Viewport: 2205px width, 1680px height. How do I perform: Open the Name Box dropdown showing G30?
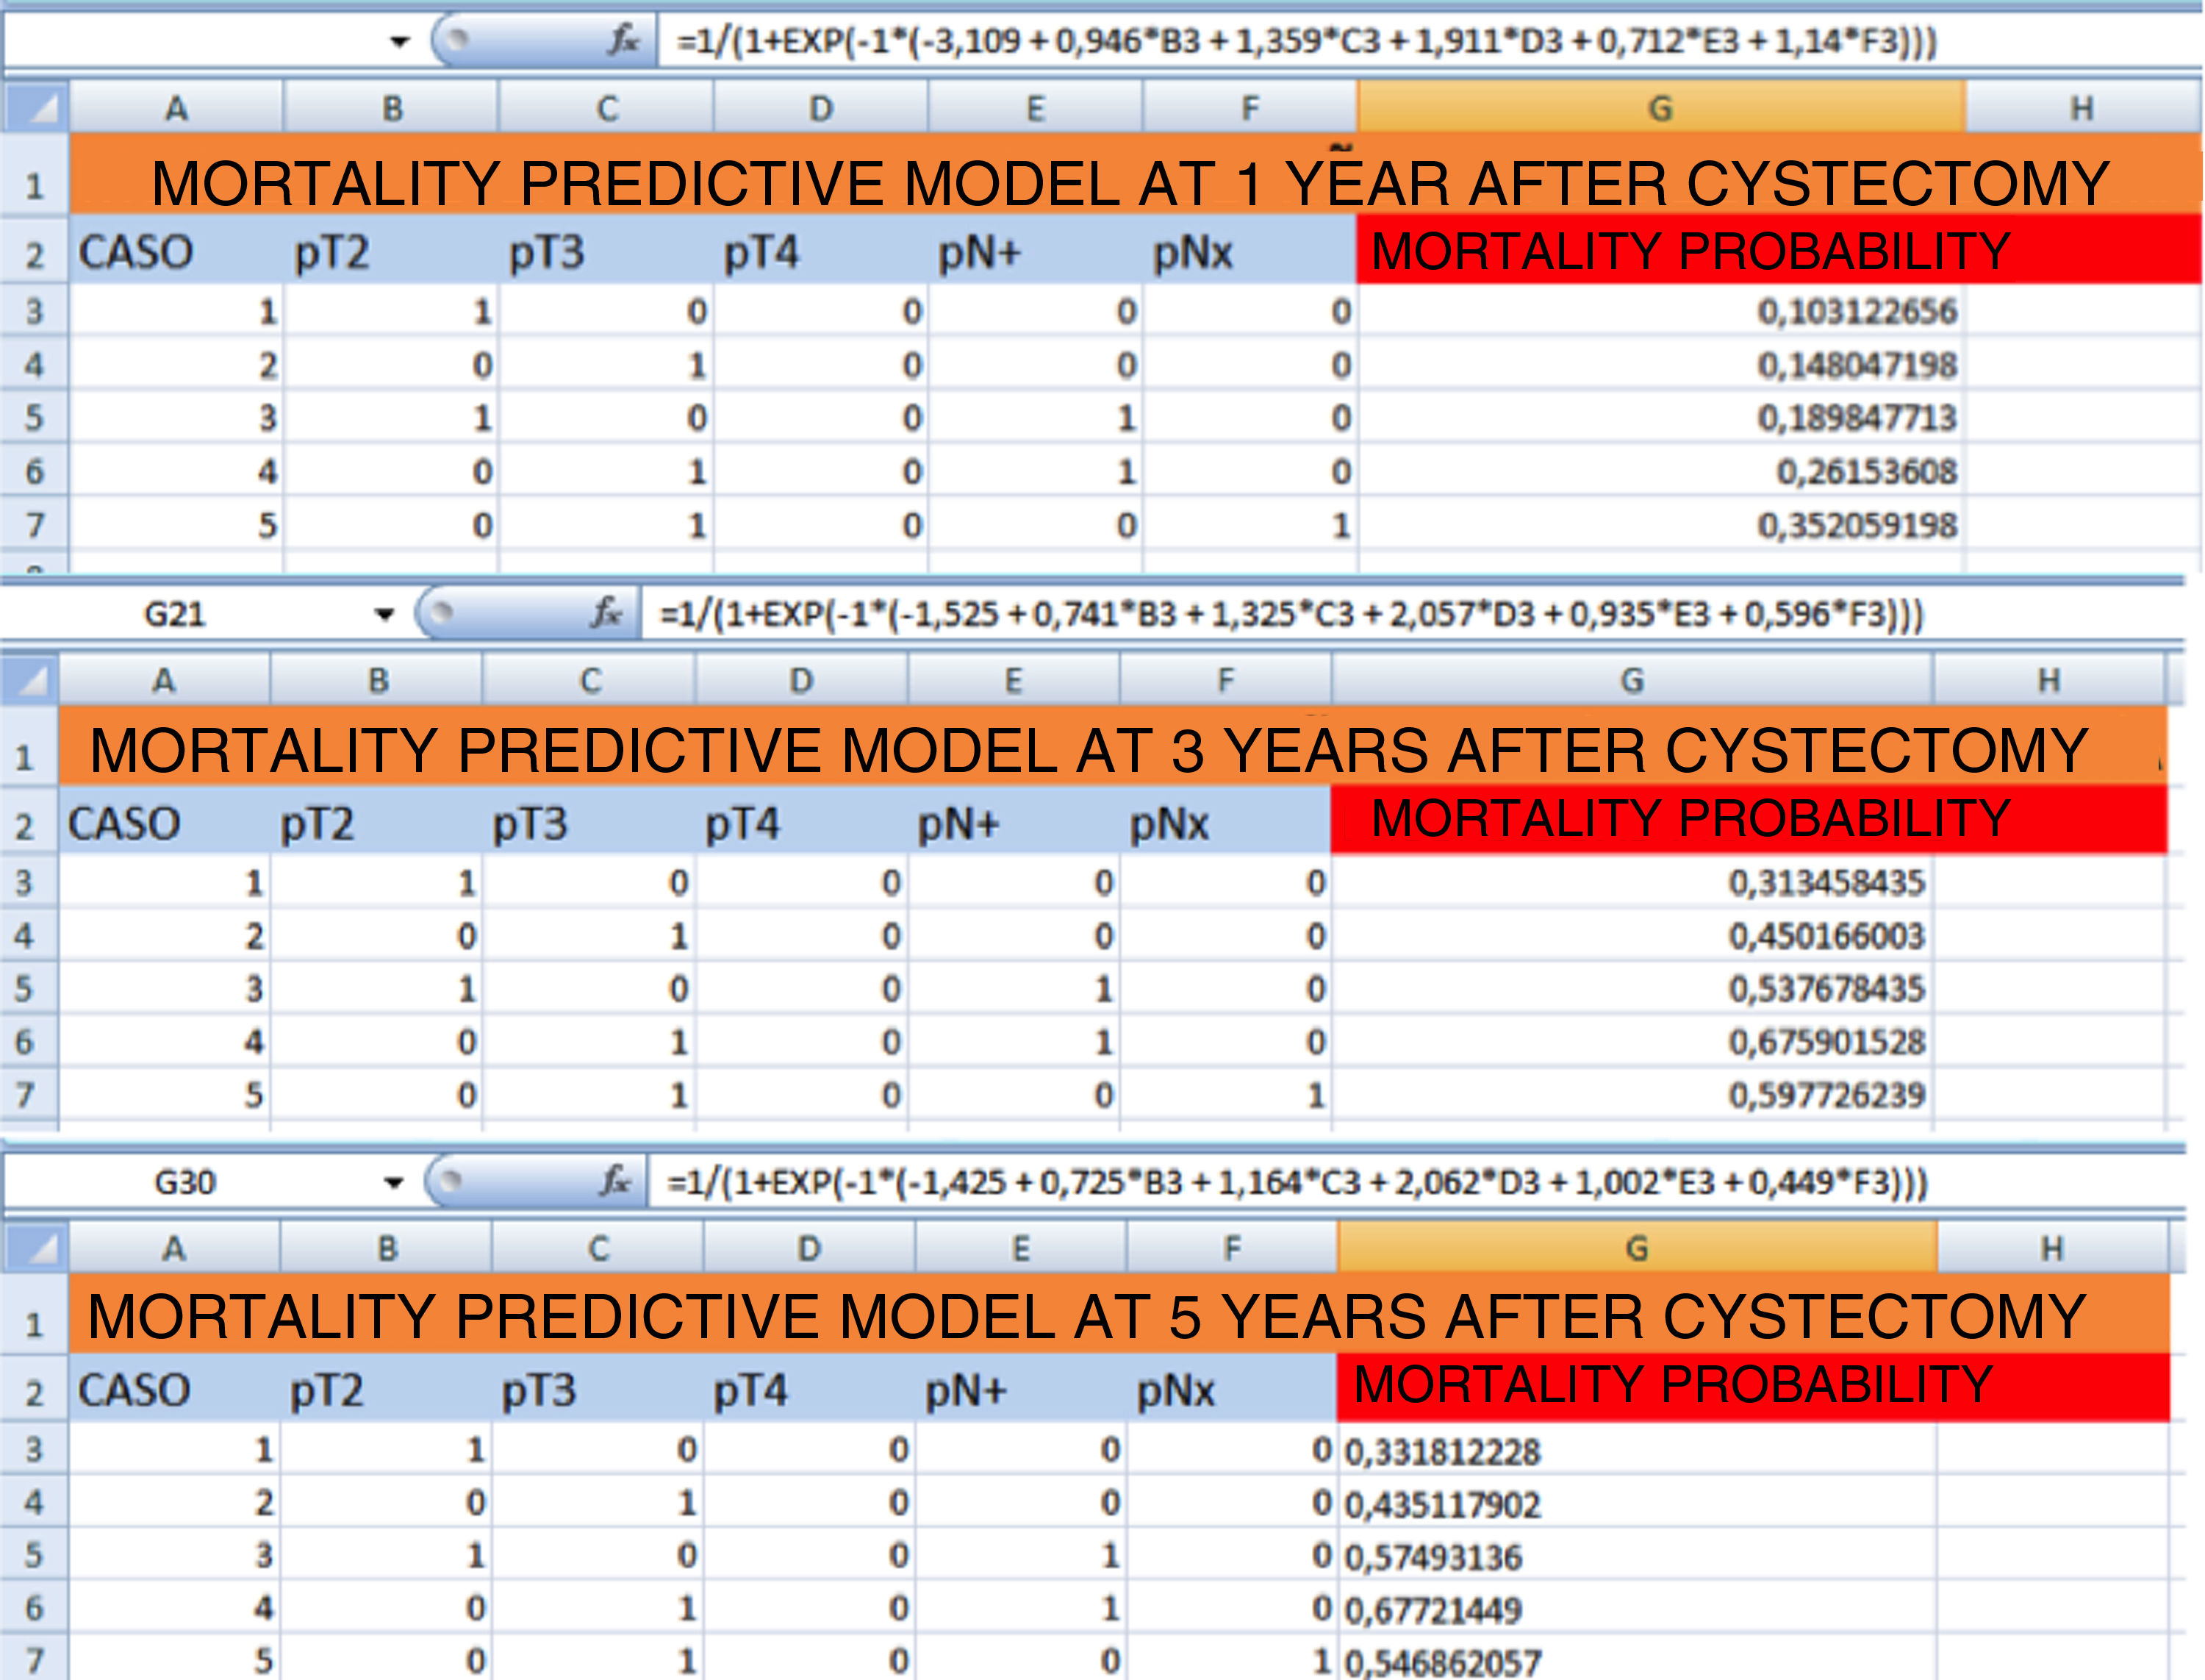click(394, 1182)
